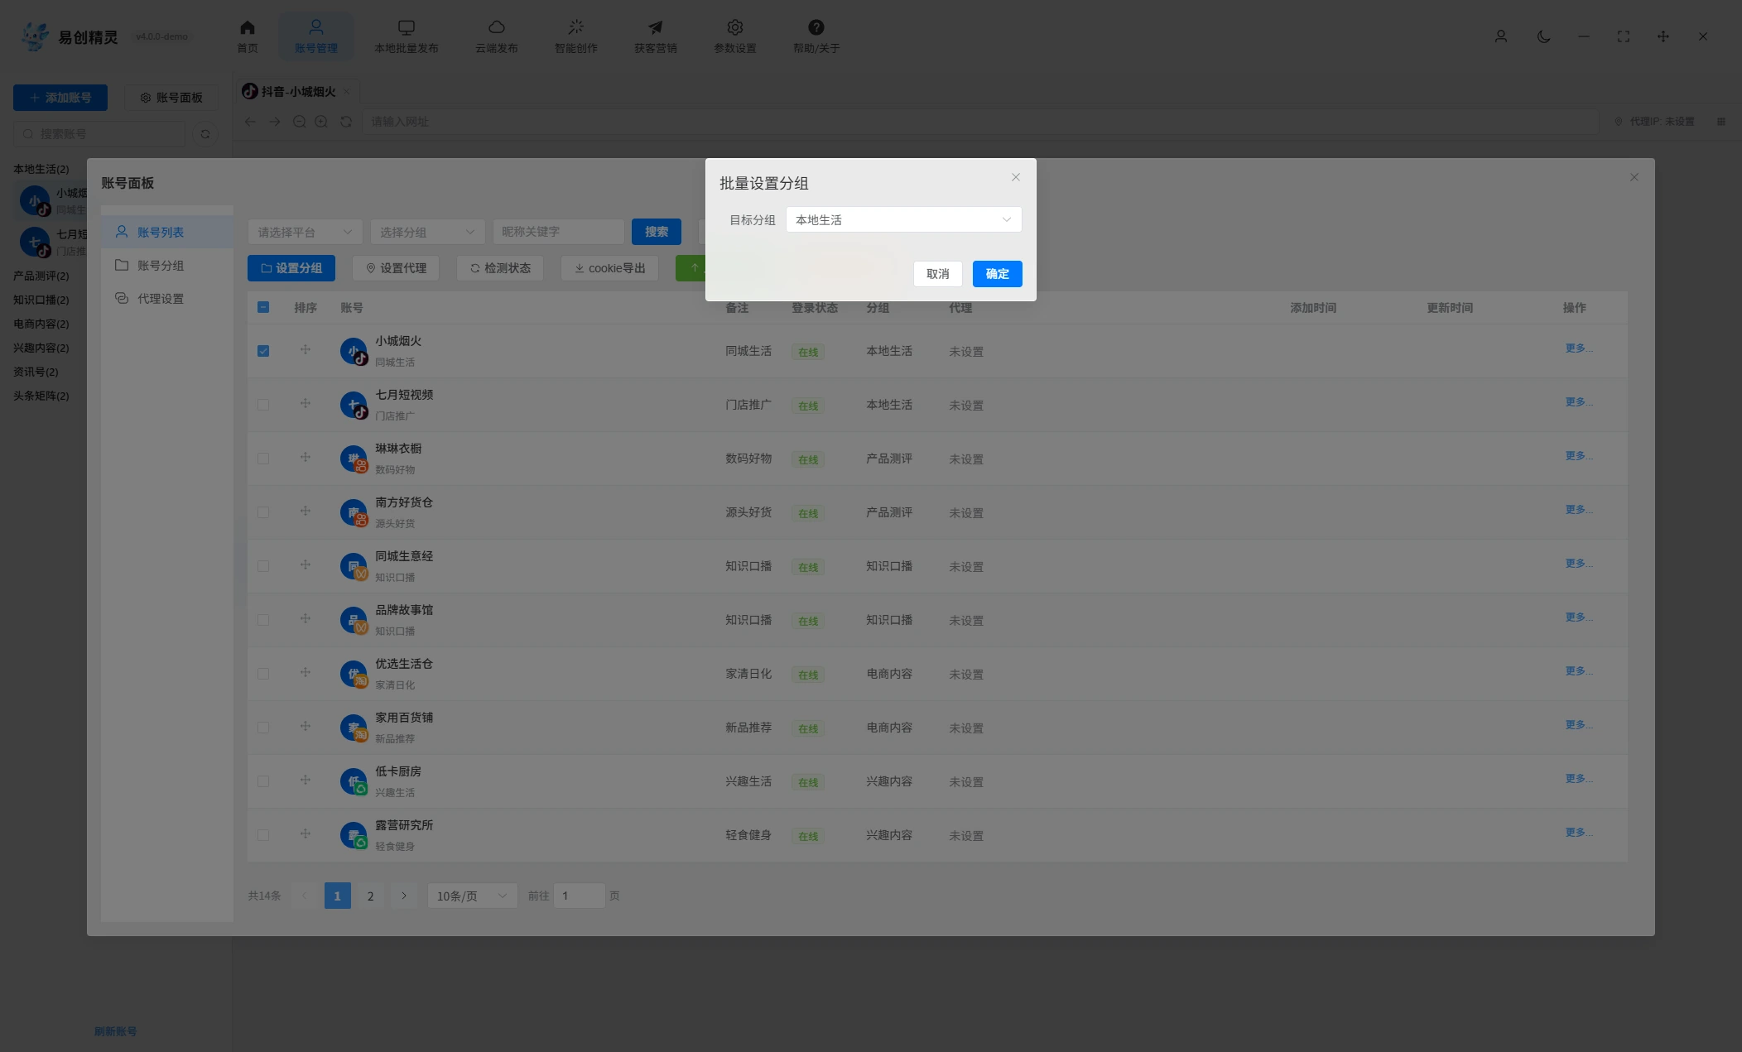Open 智能创作 sparkle icon
The height and width of the screenshot is (1052, 1742).
point(575,27)
